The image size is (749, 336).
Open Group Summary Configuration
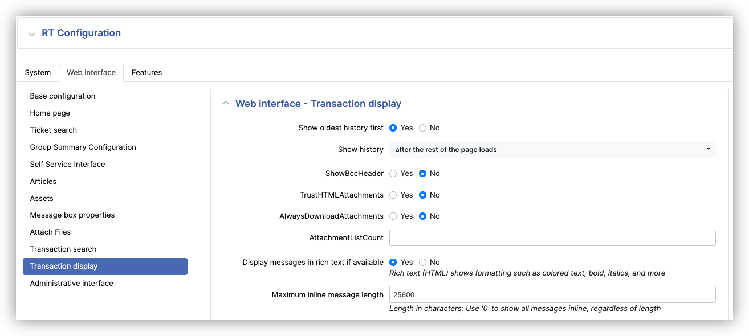pyautogui.click(x=83, y=147)
